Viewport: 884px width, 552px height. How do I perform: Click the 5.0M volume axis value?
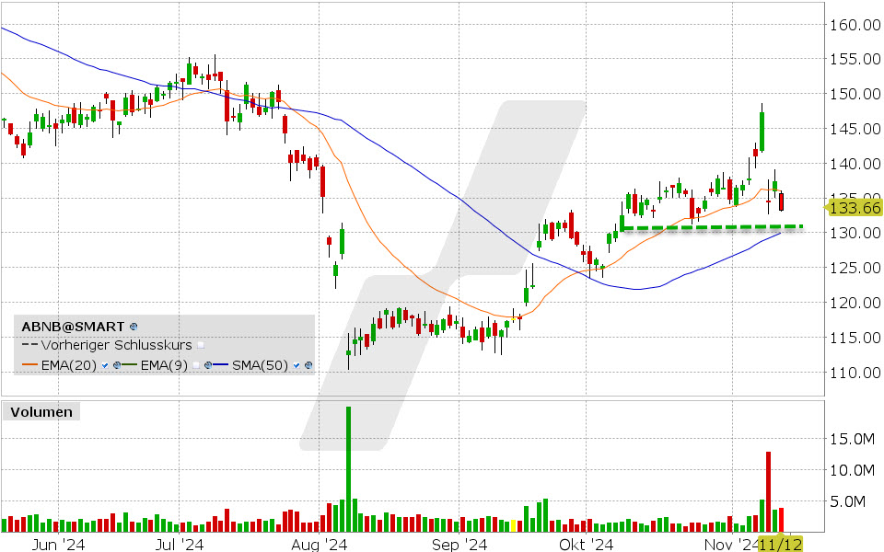[x=847, y=501]
